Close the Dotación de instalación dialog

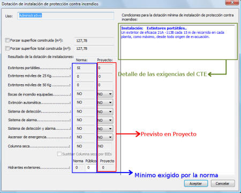[x=232, y=3]
